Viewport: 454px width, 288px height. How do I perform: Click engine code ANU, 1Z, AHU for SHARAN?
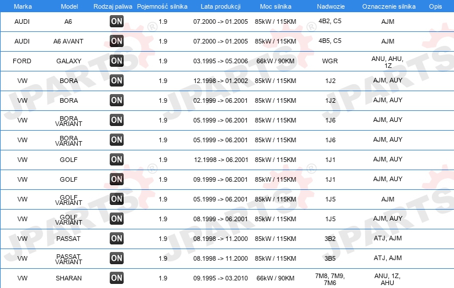tap(387, 279)
